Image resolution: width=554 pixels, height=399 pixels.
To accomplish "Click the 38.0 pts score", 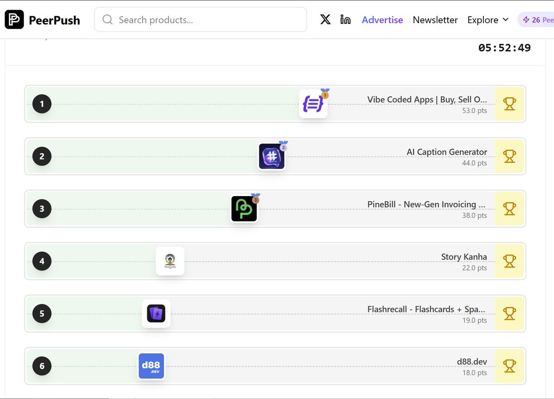I will pos(475,215).
